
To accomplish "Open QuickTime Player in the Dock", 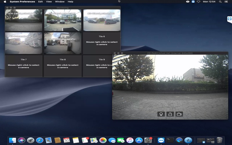I will (x=179, y=140).
